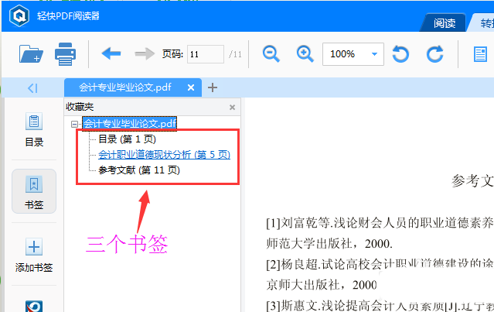Collapse the sidebar with the left chevron
The height and width of the screenshot is (312, 494).
[x=32, y=87]
